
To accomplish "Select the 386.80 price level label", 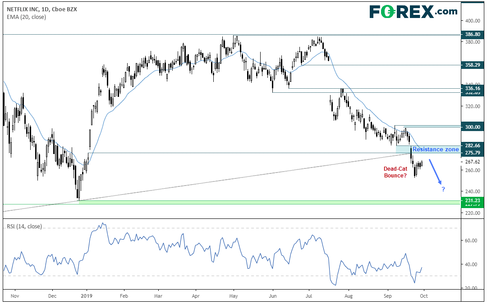I will 473,34.
